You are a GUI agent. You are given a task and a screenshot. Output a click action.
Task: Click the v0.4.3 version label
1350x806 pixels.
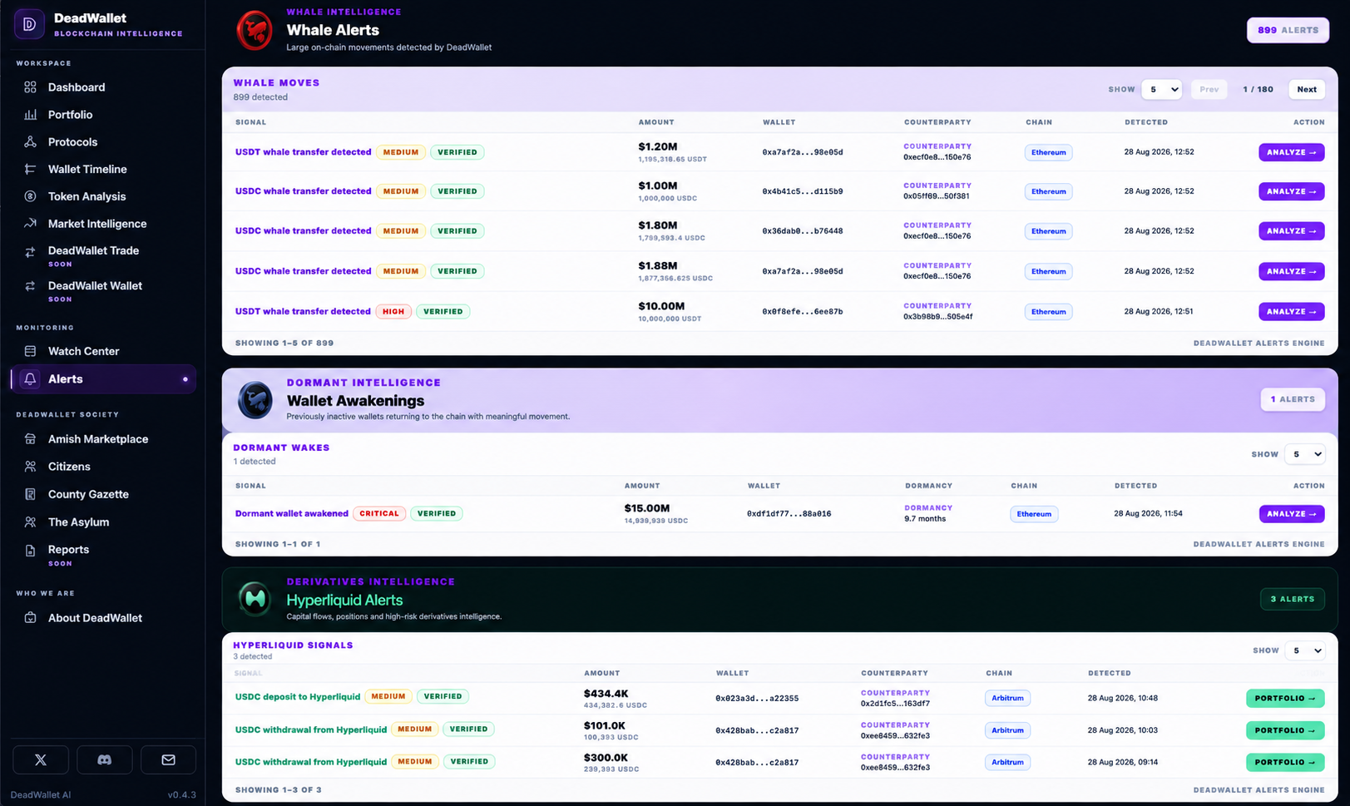181,795
